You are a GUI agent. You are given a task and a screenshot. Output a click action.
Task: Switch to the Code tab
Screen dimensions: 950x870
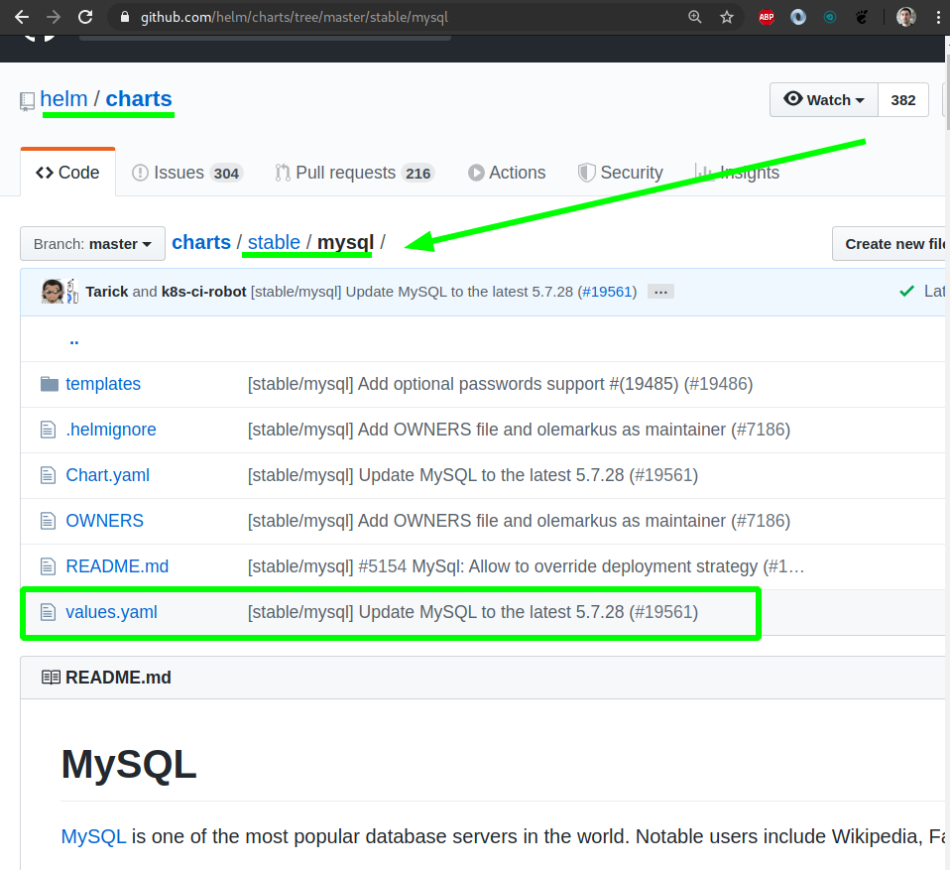pyautogui.click(x=67, y=173)
